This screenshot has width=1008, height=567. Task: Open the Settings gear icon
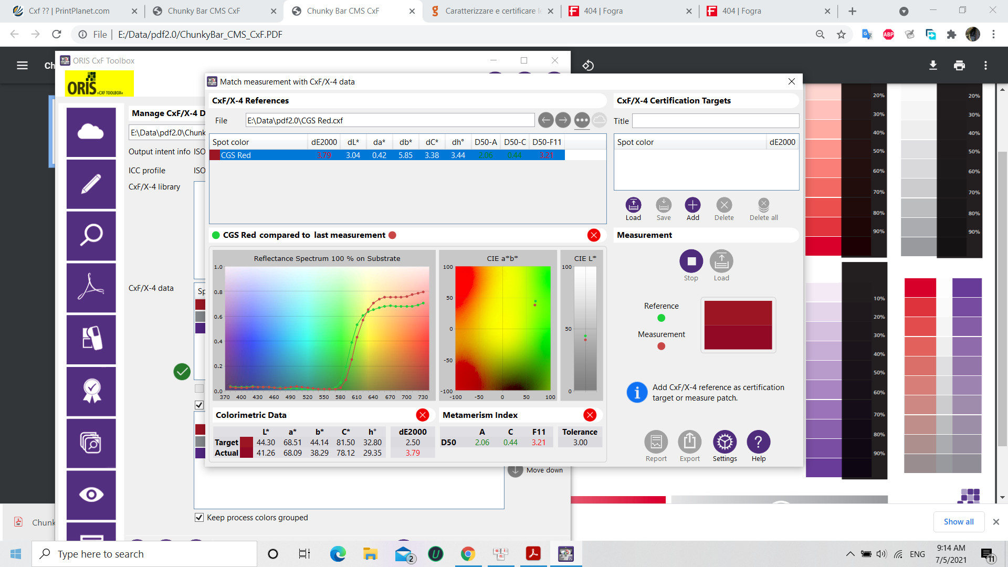tap(724, 442)
